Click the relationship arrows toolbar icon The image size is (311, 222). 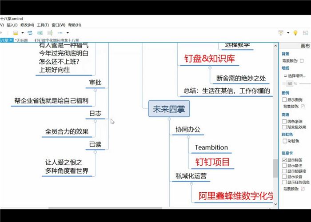[x=30, y=33]
